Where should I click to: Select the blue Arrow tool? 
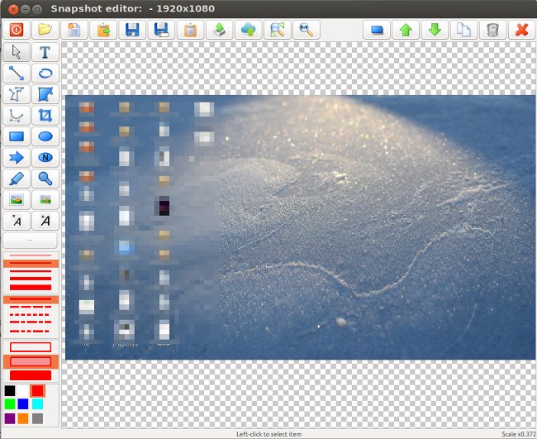point(17,158)
